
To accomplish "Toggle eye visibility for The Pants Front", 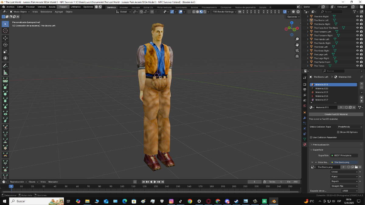I will [357, 62].
